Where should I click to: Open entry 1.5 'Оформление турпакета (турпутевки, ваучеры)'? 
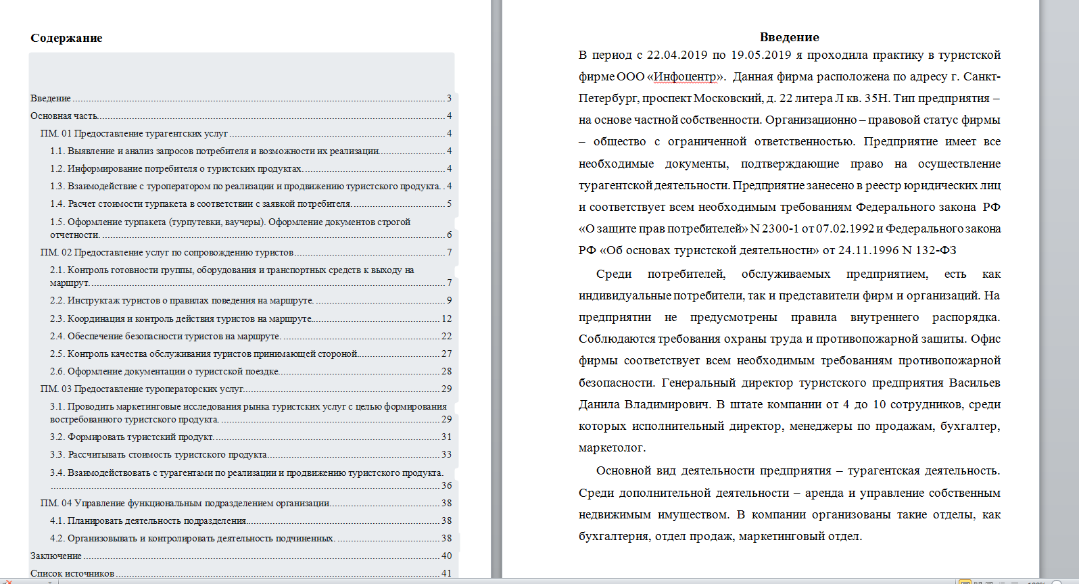pos(251,228)
